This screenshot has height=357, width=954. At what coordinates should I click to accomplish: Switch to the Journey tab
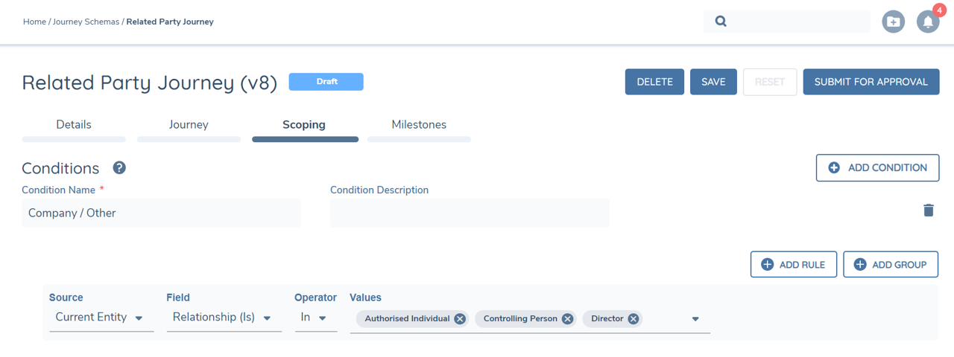(189, 125)
